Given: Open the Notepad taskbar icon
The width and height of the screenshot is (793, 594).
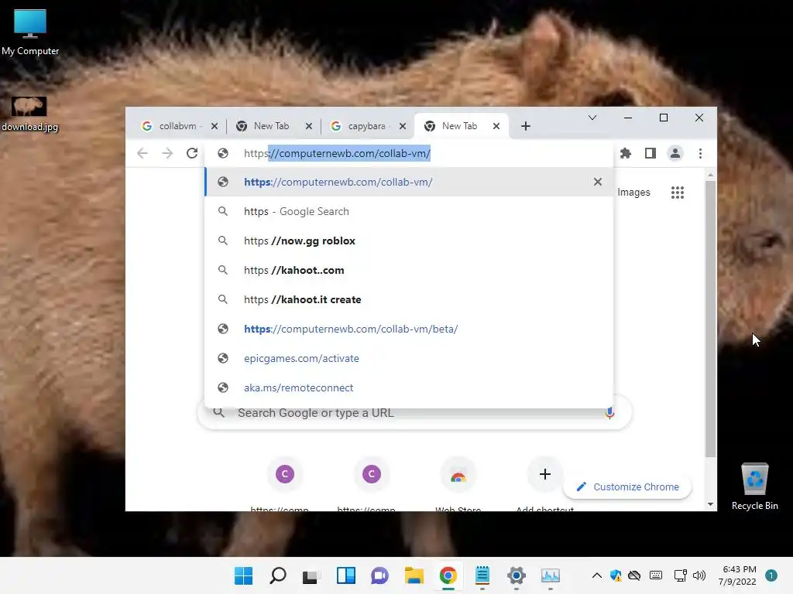Looking at the screenshot, I should (x=482, y=575).
